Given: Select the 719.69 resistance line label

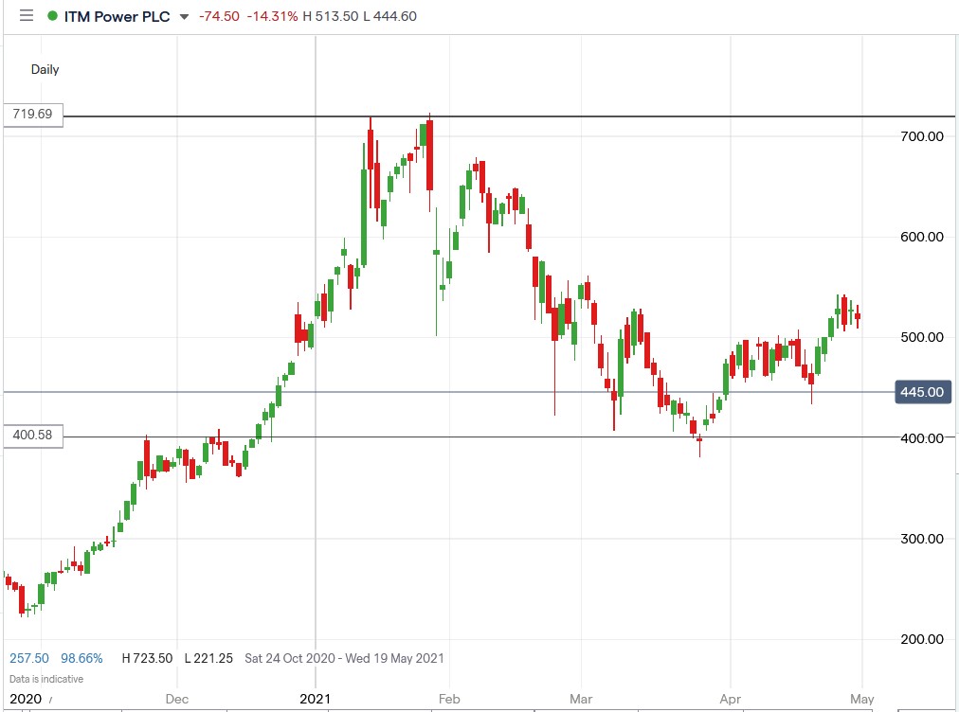Looking at the screenshot, I should point(33,115).
